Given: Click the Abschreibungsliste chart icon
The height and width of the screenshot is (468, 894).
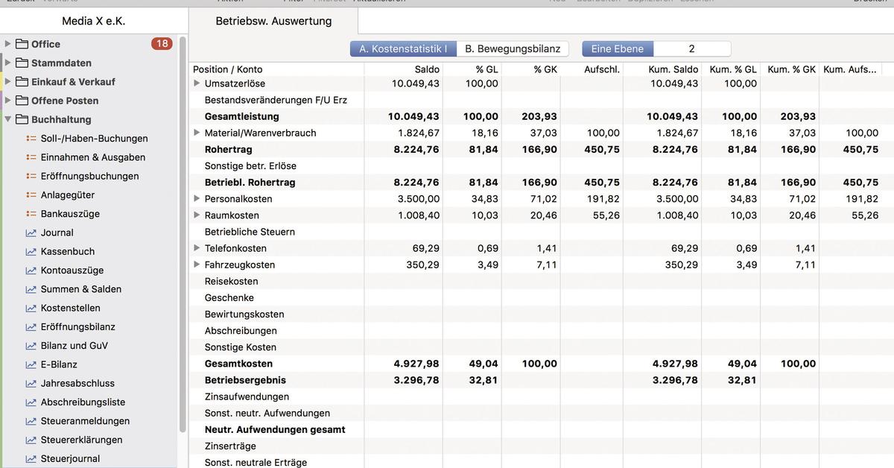Looking at the screenshot, I should pyautogui.click(x=31, y=402).
